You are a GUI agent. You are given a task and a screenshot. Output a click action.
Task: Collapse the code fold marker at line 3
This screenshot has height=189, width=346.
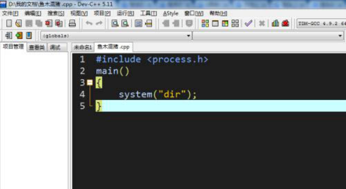click(x=90, y=82)
